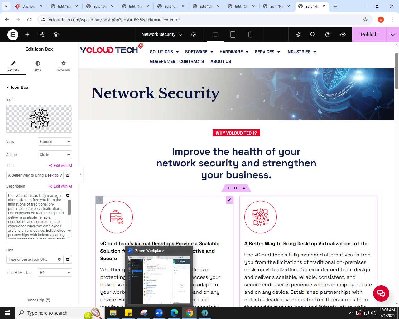This screenshot has width=399, height=319.
Task: Open the Title HTML Tag dropdown
Action: coord(55,273)
